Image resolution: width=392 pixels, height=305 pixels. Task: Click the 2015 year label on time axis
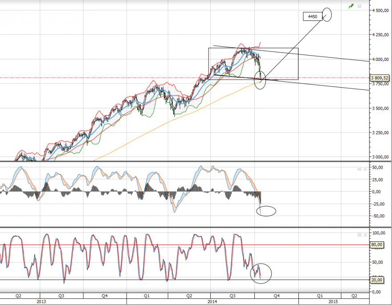(333, 301)
